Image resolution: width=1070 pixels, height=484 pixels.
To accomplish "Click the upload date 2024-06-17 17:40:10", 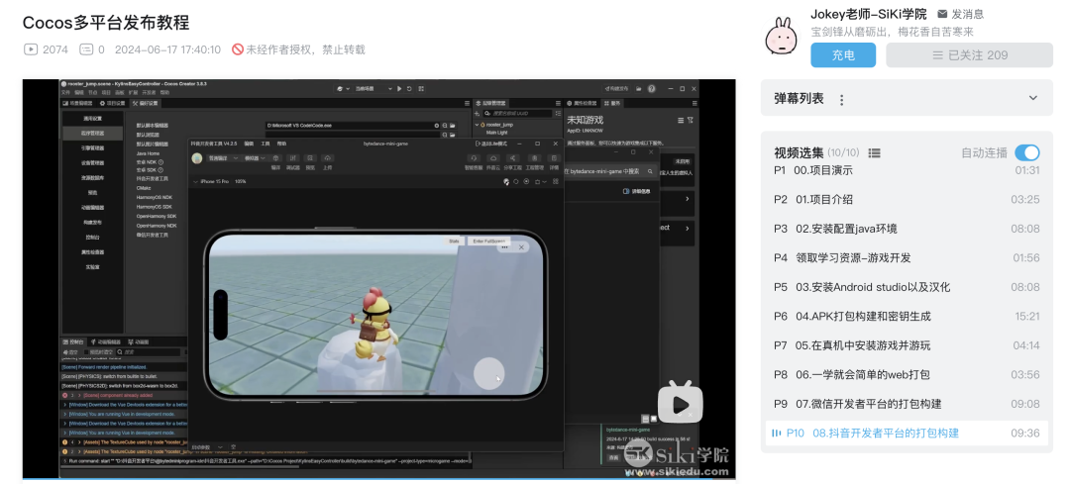I will pos(167,49).
